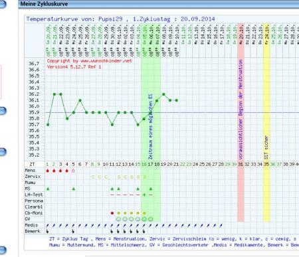This screenshot has width=299, height=257.
Task: Click the 'Zervix' row label
Action: 33,177
